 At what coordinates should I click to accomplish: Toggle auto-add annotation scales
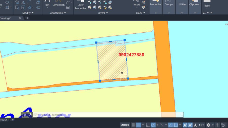190,125
